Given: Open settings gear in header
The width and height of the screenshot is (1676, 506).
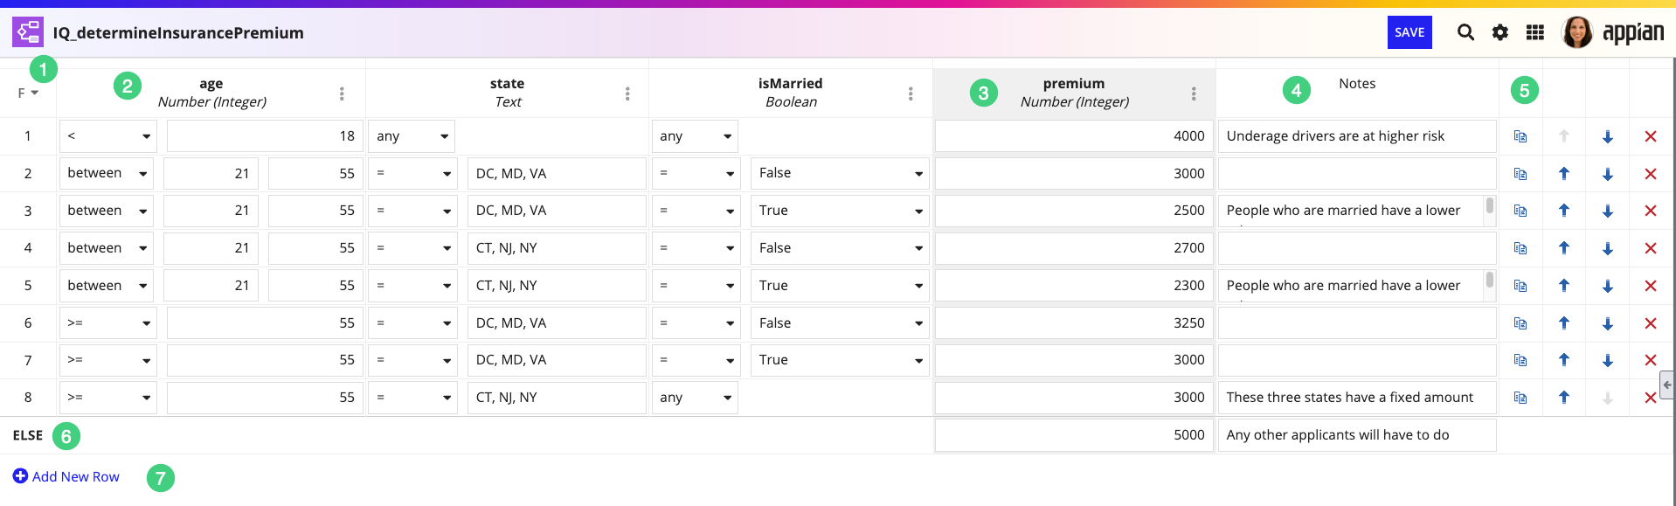Looking at the screenshot, I should 1500,32.
